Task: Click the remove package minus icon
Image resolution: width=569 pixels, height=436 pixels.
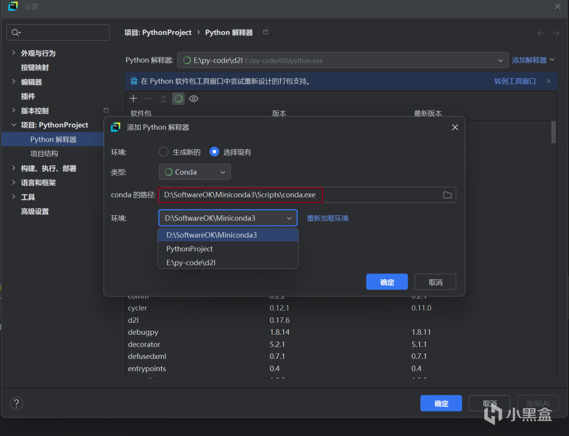Action: pos(148,99)
